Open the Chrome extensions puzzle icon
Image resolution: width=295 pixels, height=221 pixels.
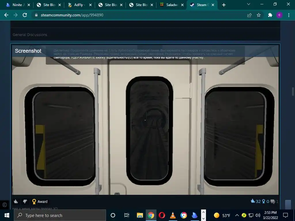(x=270, y=15)
